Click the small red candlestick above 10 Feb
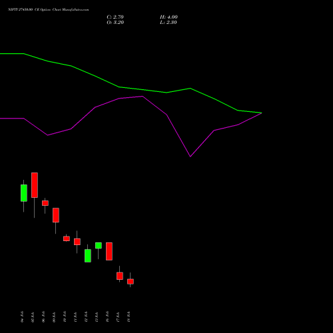Image resolution: width=333 pixels, height=333 pixels. pos(67,238)
